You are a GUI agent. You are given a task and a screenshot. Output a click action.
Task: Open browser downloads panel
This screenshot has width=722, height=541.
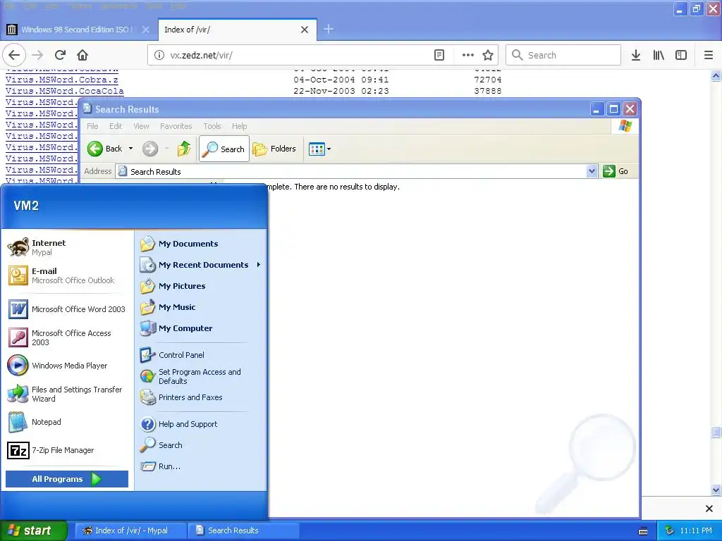636,55
